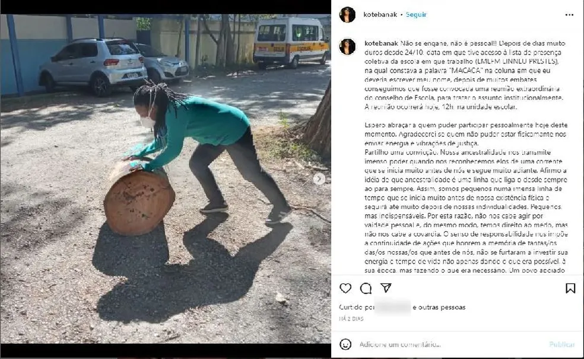Viewport: 584px width, 359px height.
Task: Save the post with the bookmark icon
Action: (x=570, y=288)
